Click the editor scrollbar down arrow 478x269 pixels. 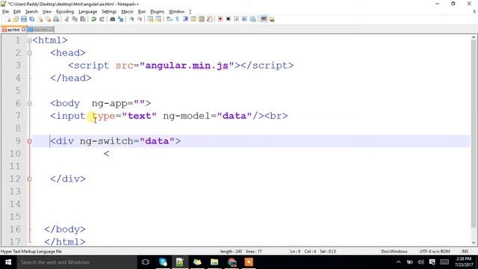[x=474, y=243]
